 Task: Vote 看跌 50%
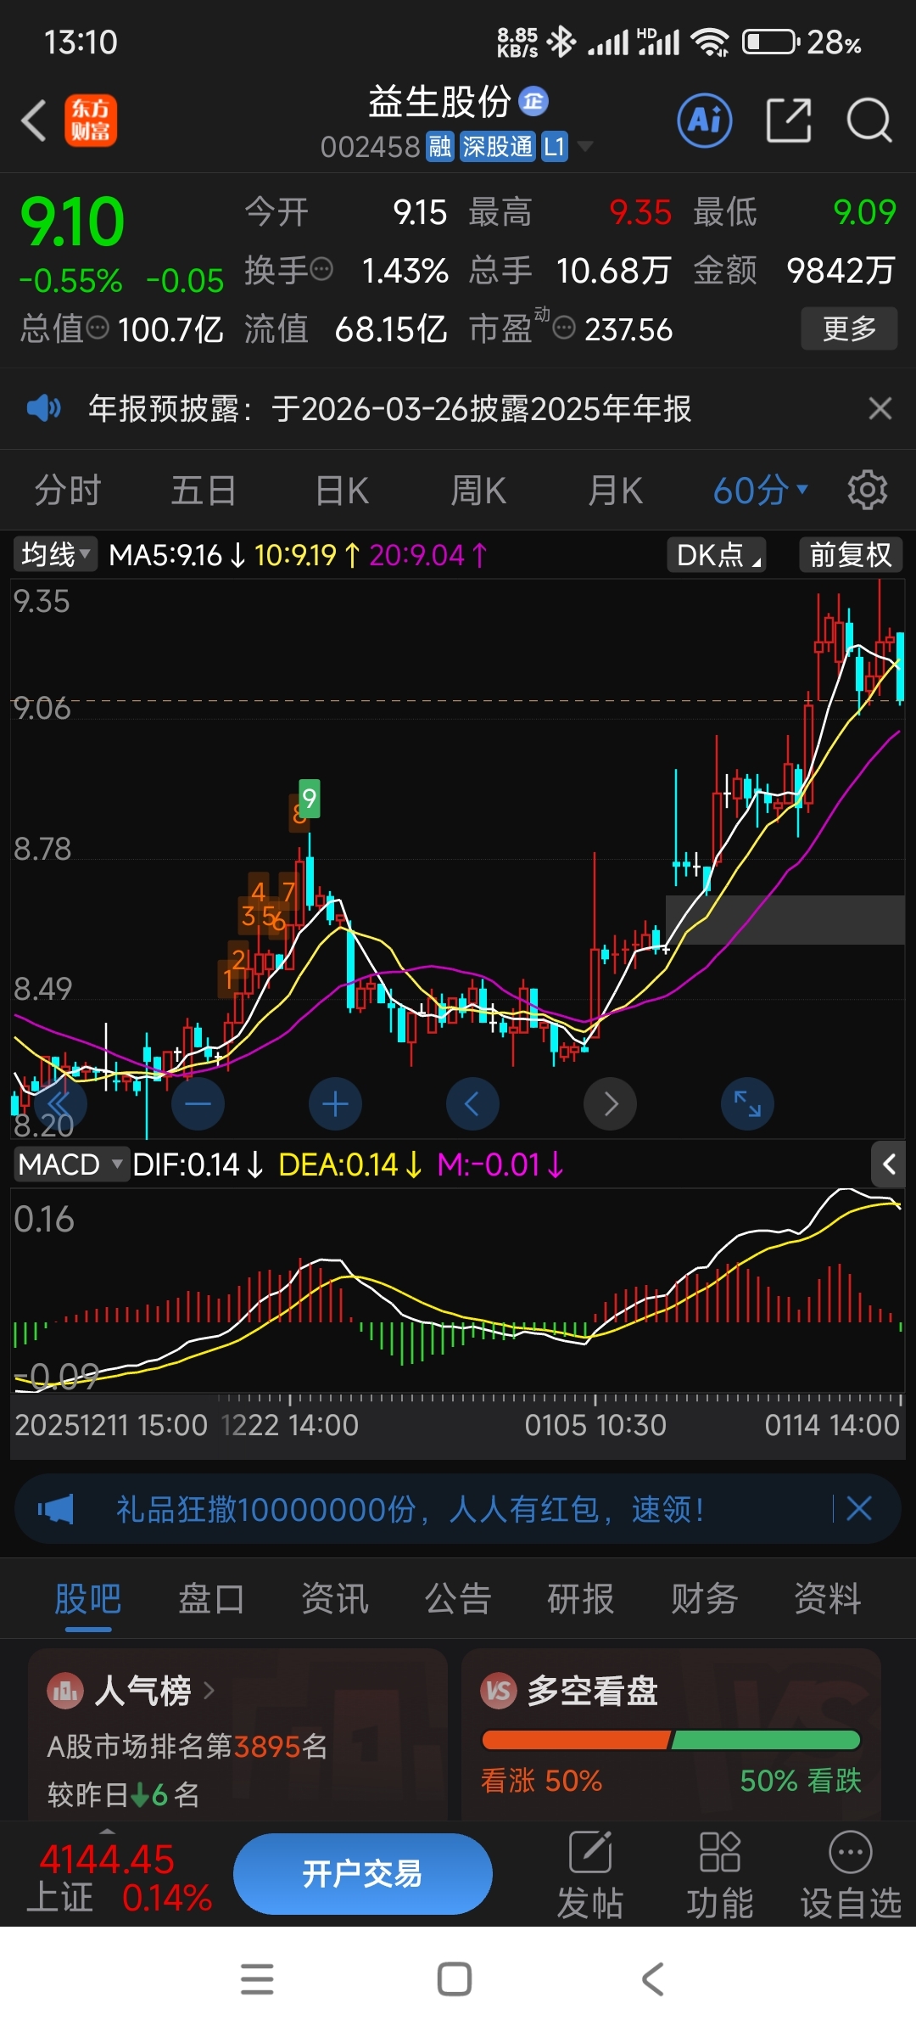801,1780
